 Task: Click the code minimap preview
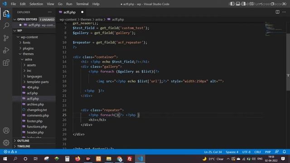coord(275,29)
